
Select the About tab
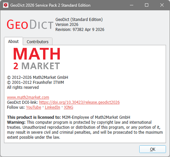point(13,41)
